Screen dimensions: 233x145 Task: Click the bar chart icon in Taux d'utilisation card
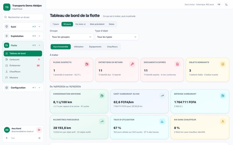click(162, 122)
